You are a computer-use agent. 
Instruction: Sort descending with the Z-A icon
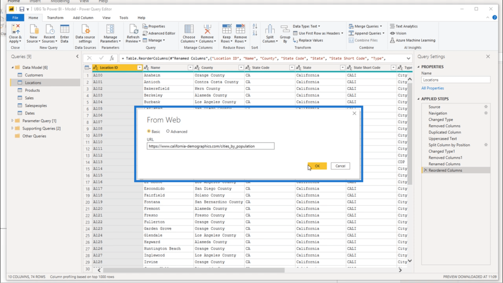(x=255, y=33)
